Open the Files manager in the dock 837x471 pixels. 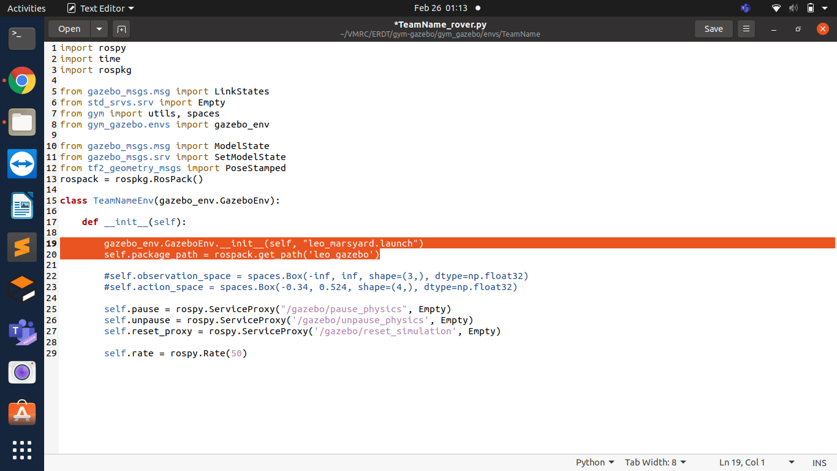tap(22, 122)
